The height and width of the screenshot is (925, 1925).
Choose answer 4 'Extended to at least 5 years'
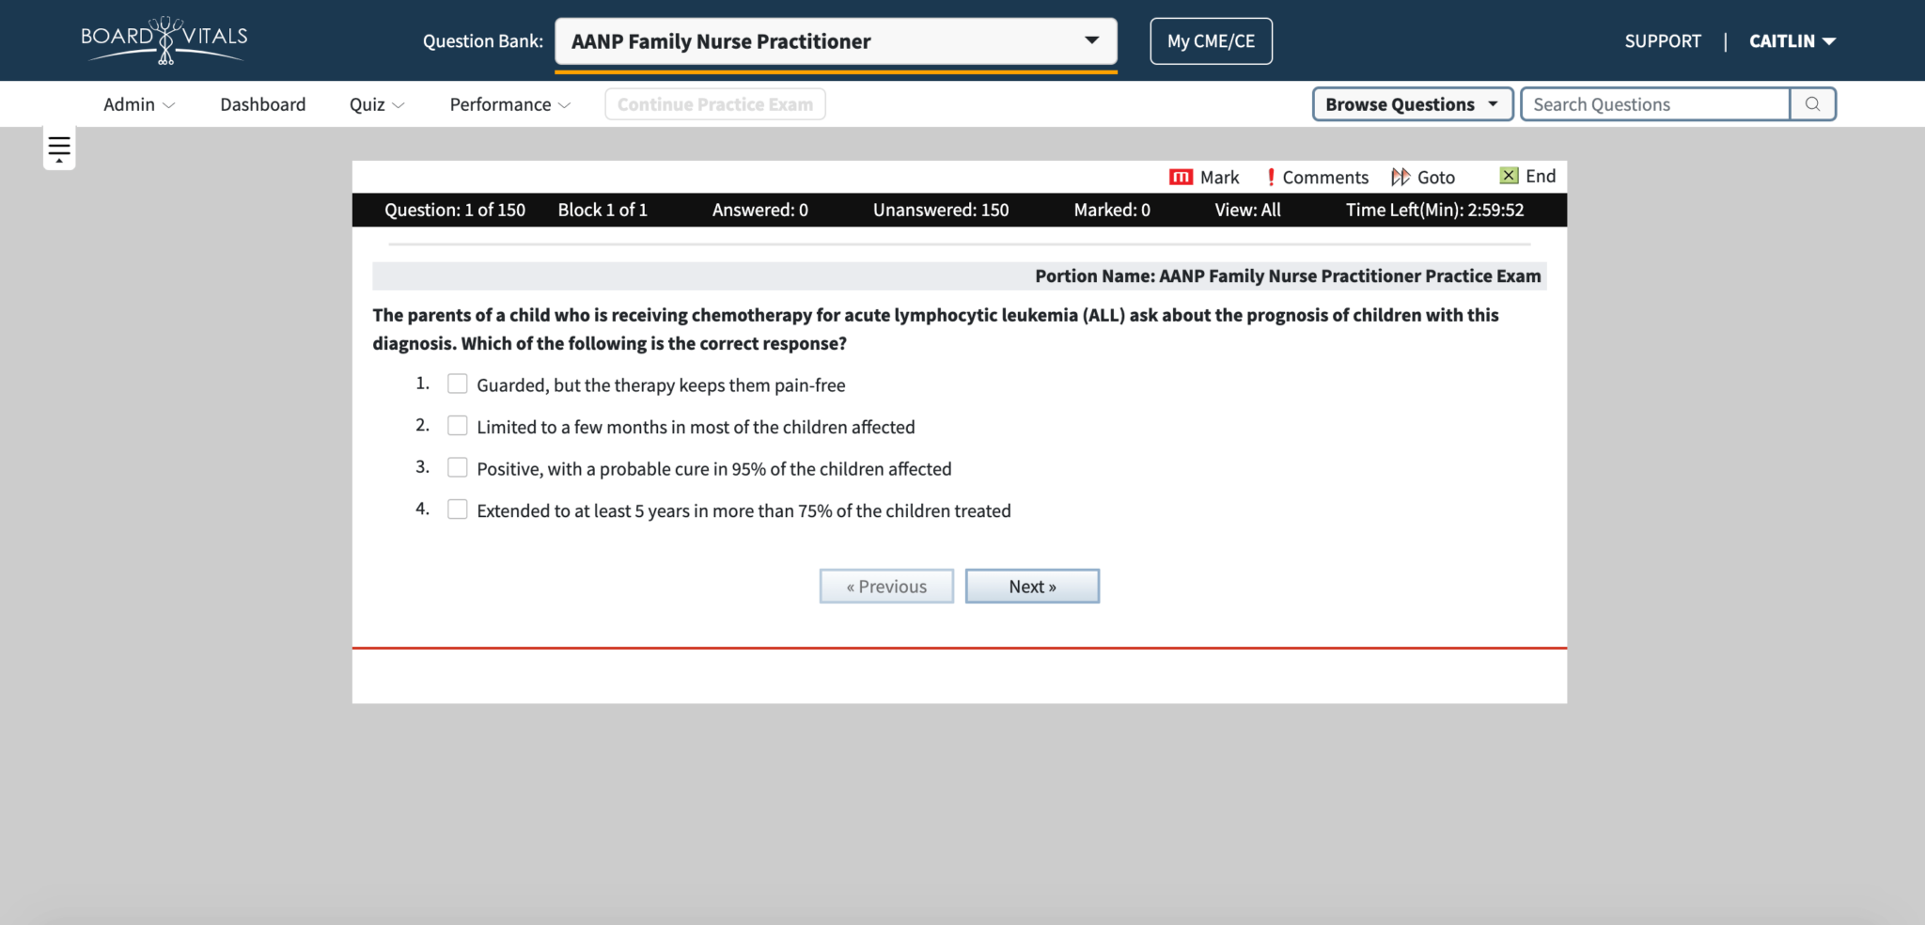click(458, 510)
